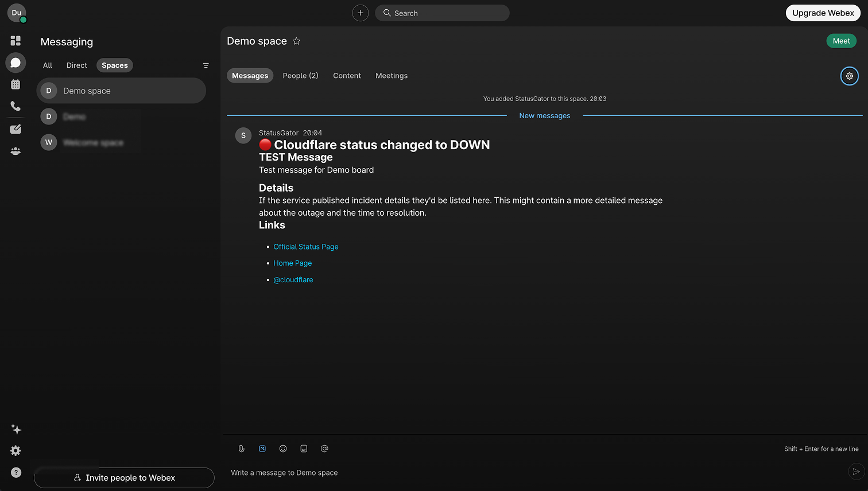Viewport: 868px width, 491px height.
Task: Click the StatusGator sender name
Action: click(x=279, y=133)
